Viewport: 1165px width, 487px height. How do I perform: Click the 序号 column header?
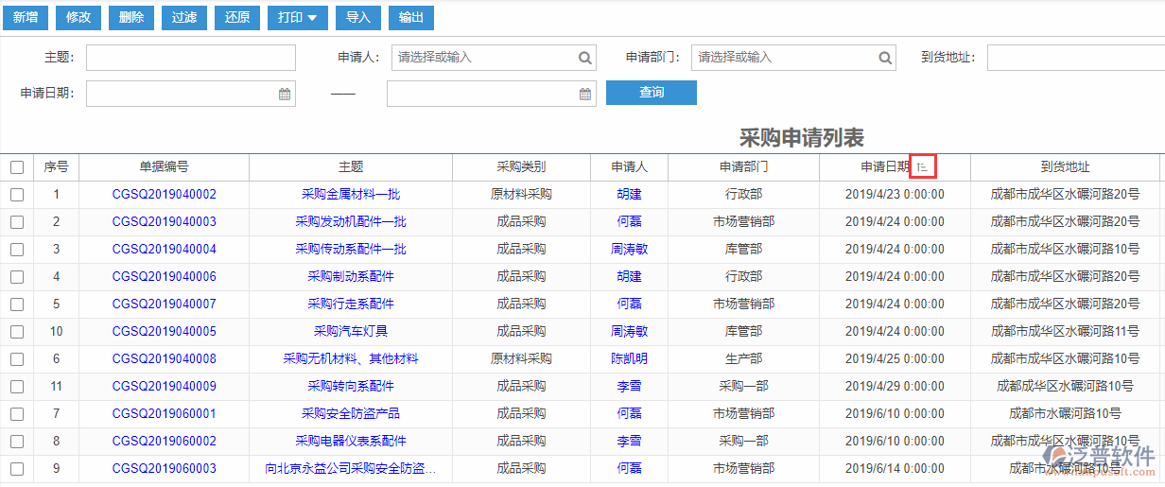click(57, 167)
